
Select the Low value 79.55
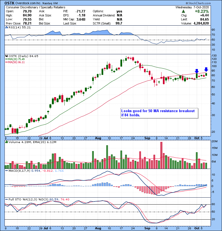27,19
